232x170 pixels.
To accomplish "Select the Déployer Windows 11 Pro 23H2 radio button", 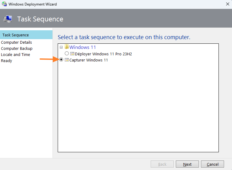I will coord(67,54).
